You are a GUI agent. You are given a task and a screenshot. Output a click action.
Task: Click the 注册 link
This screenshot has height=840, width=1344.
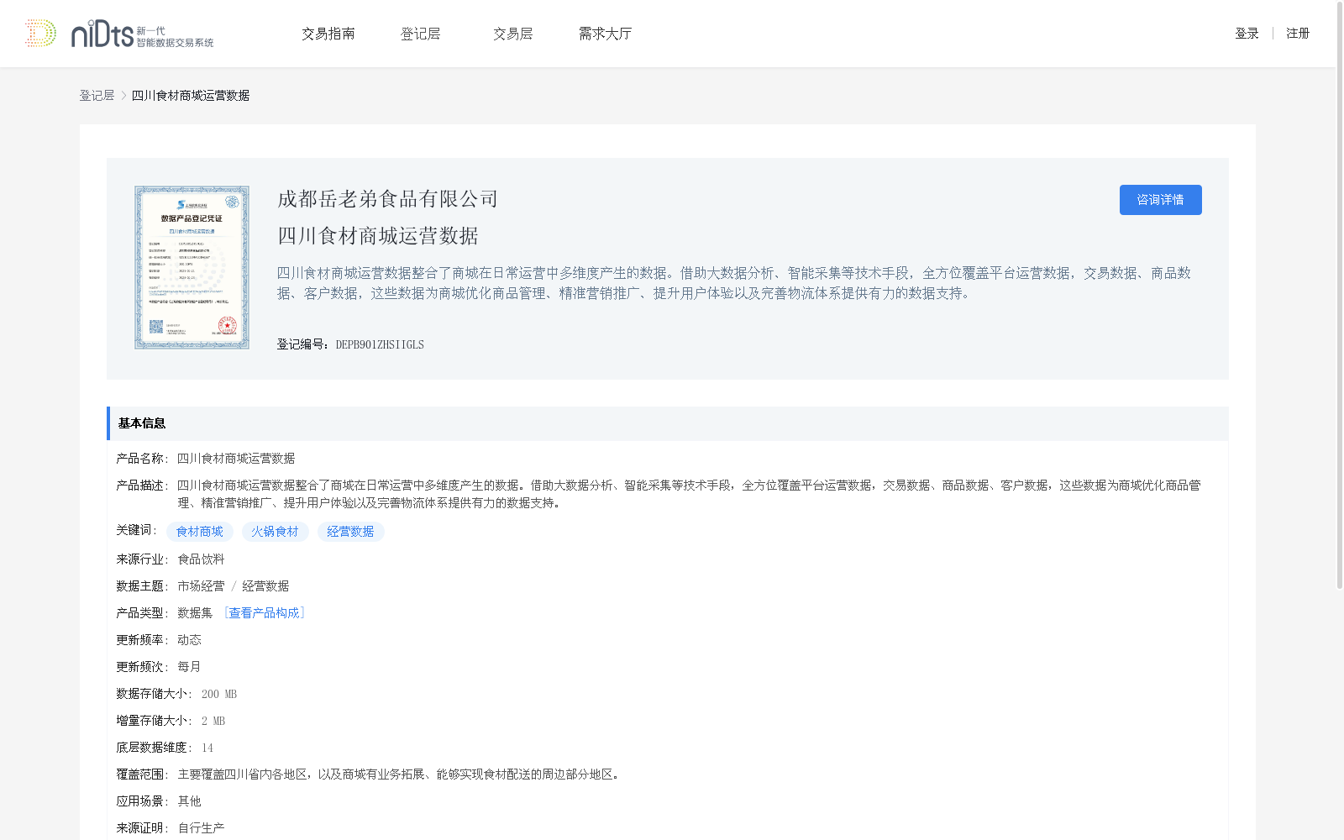pos(1298,34)
